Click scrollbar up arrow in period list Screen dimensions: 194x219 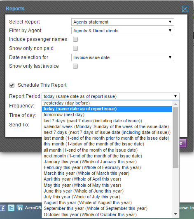pyautogui.click(x=175, y=104)
